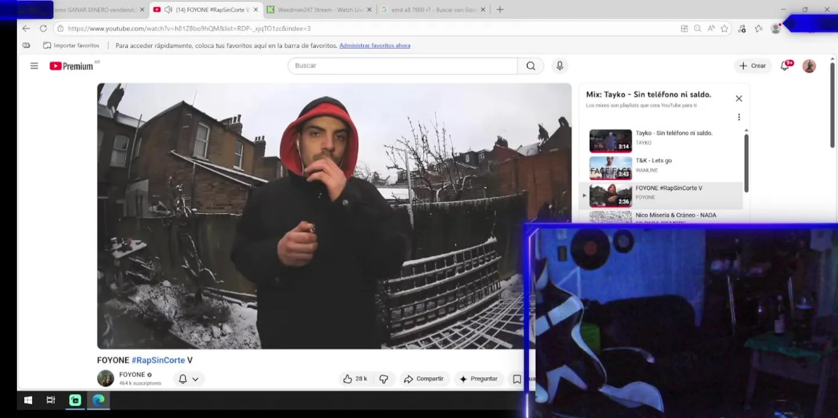The height and width of the screenshot is (418, 838).
Task: Click the 464 k suscriptores text
Action: [x=140, y=384]
